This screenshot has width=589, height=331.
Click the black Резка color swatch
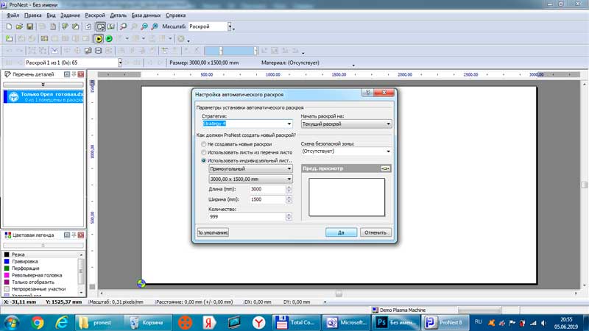pyautogui.click(x=7, y=255)
